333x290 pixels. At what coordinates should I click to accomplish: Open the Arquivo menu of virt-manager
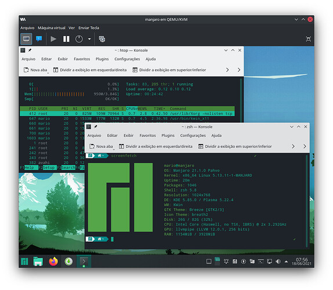(27, 28)
